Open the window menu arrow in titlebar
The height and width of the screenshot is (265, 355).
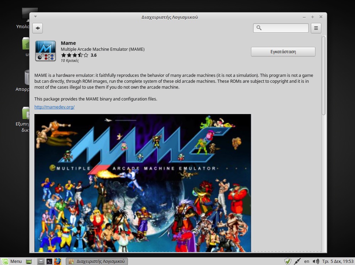coord(35,17)
